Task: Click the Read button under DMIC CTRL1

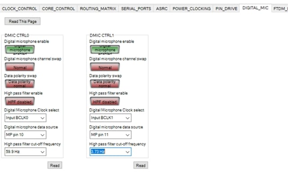Action: click(141, 165)
